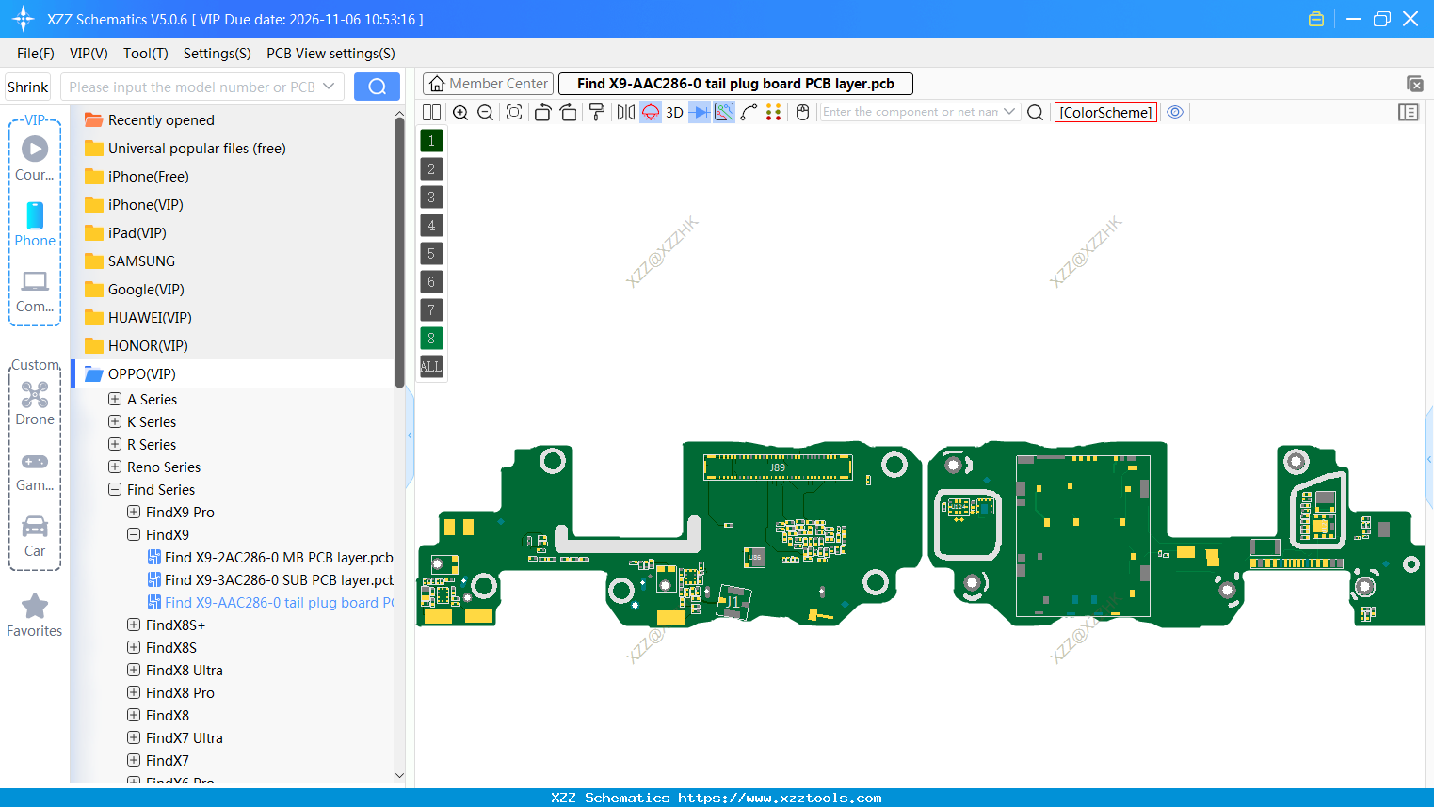This screenshot has height=807, width=1434.
Task: Click the zoom out magnifier icon
Action: 486,112
